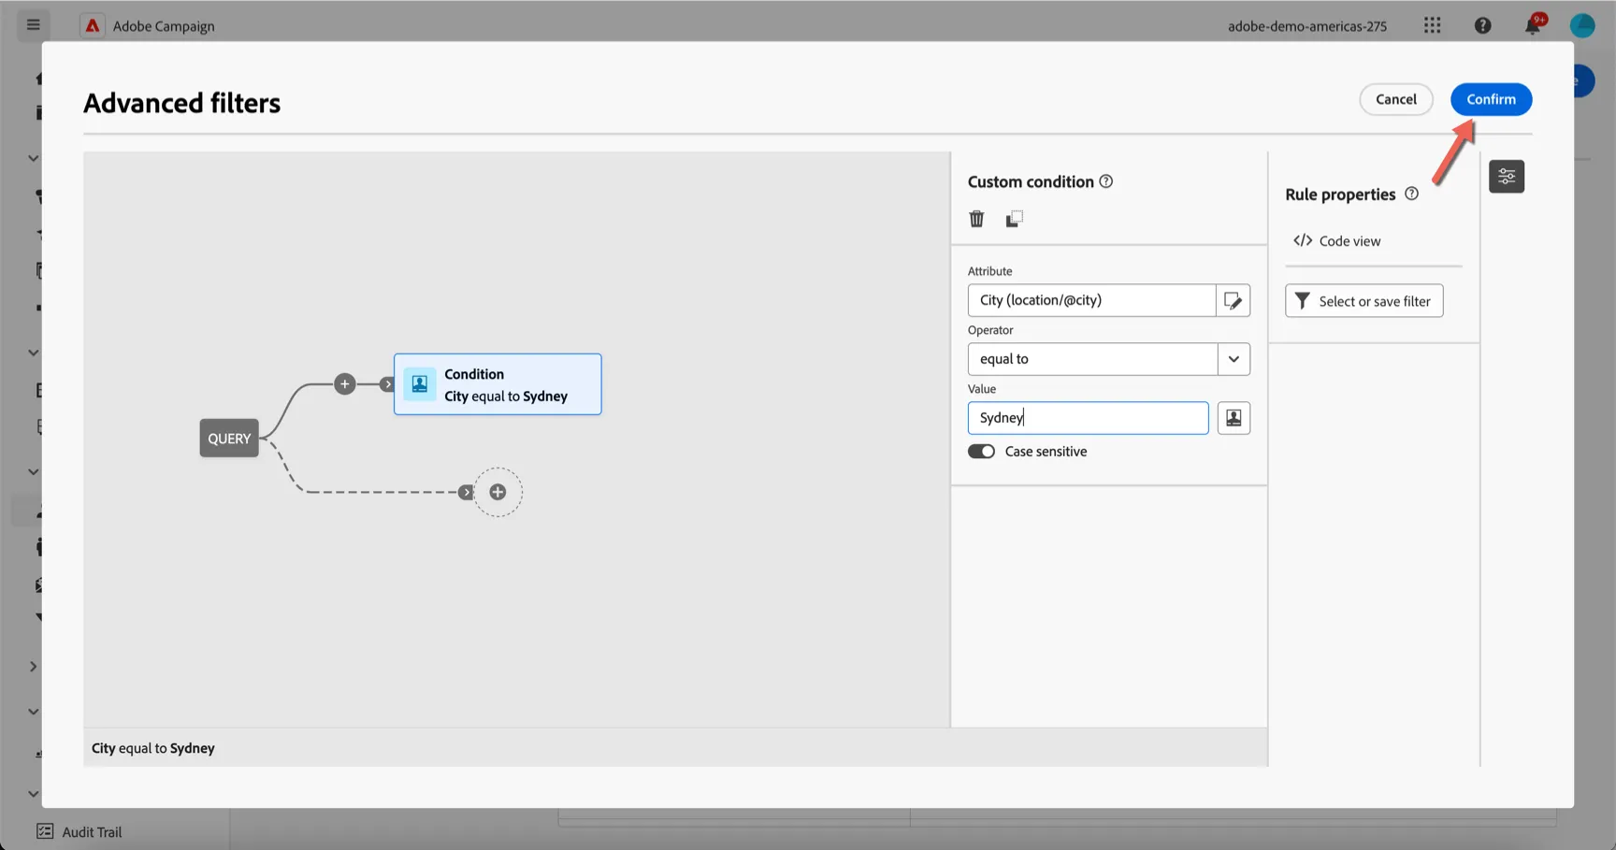Select the City equal to Sydney condition node

tap(498, 384)
